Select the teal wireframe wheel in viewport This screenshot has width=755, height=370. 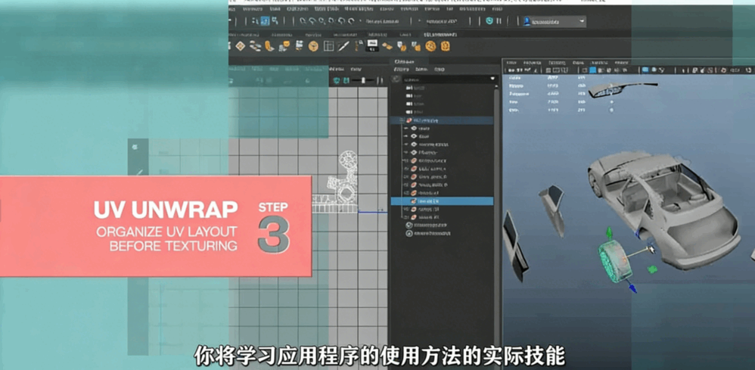(614, 261)
